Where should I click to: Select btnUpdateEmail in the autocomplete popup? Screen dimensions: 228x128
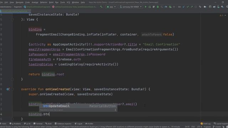coord(78,106)
